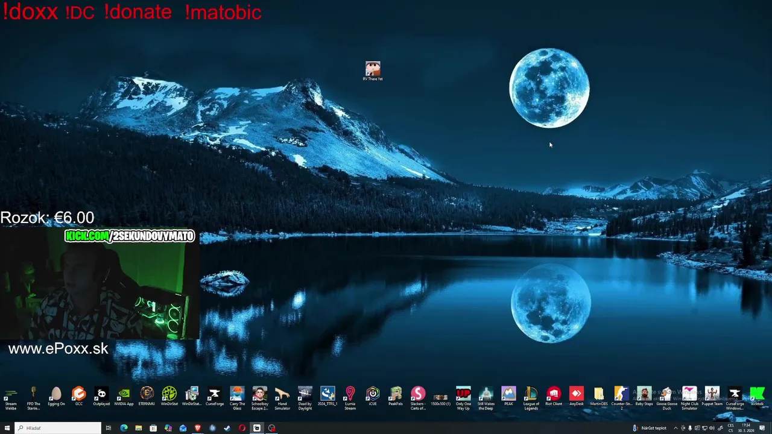Select the 1500x500 (1) image file
The width and height of the screenshot is (772, 434).
click(441, 397)
